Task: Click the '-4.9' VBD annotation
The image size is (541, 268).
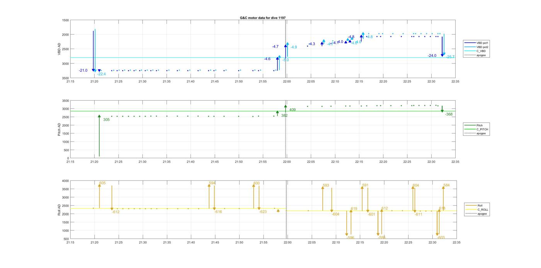Action: (294, 47)
